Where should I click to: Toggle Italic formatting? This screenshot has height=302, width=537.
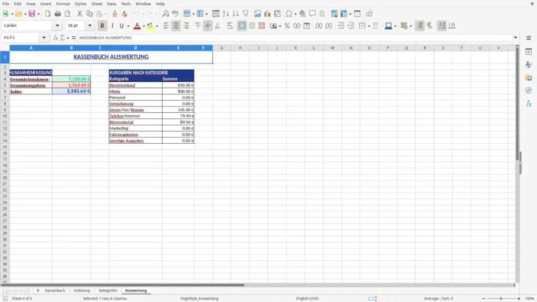(x=112, y=26)
